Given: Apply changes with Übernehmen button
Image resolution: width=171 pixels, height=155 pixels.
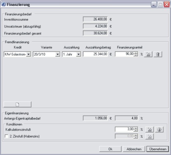Looking at the screenshot, I should point(158,149).
